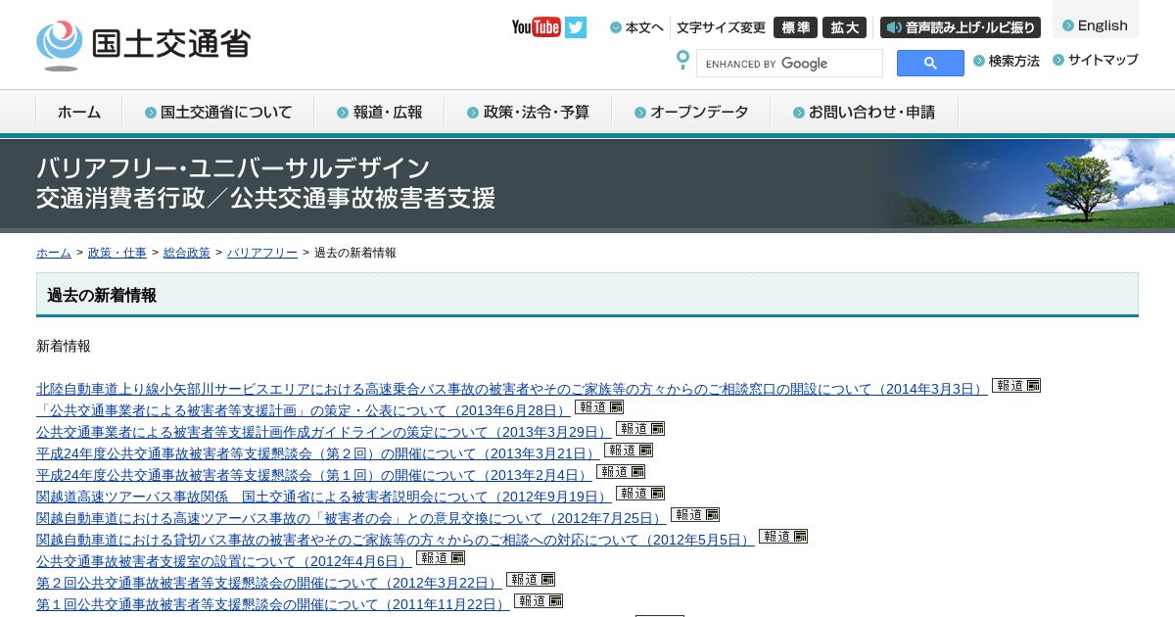Click 政策・仕事 in the breadcrumb
Viewport: 1175px width, 617px height.
coord(117,253)
